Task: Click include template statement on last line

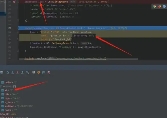Action: tap(66, 58)
